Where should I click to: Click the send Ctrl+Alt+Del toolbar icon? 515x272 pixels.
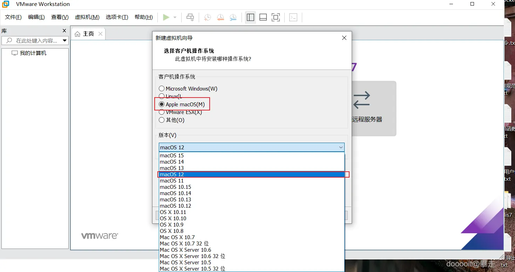190,17
